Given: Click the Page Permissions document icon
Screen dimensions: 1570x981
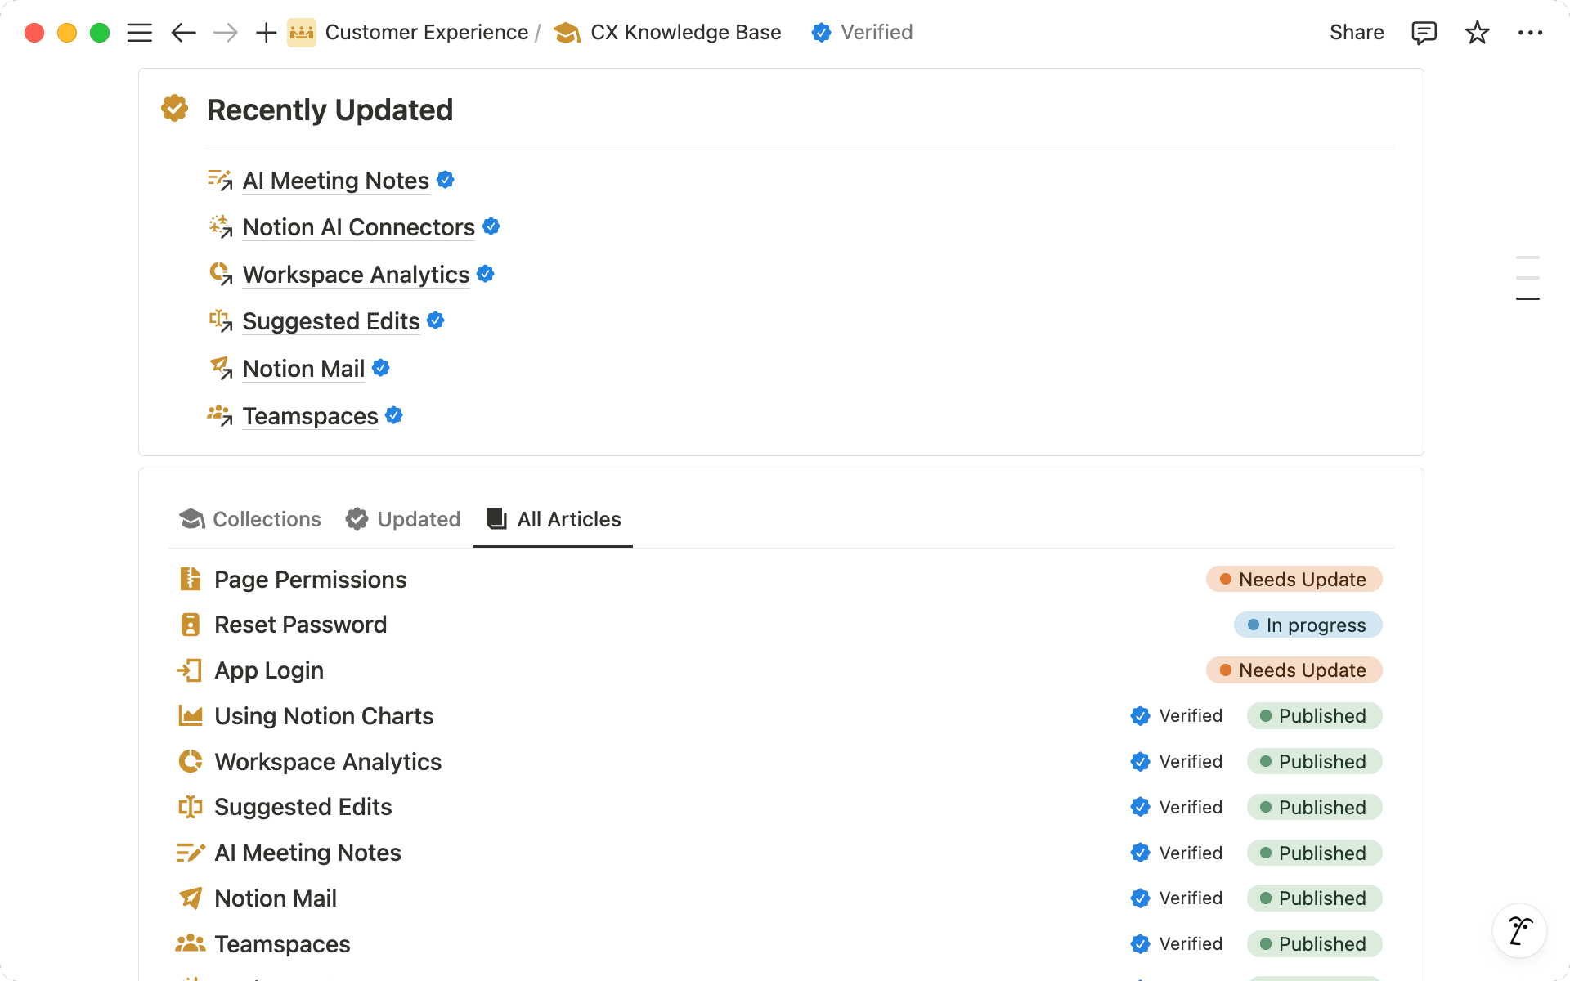Looking at the screenshot, I should (x=191, y=579).
